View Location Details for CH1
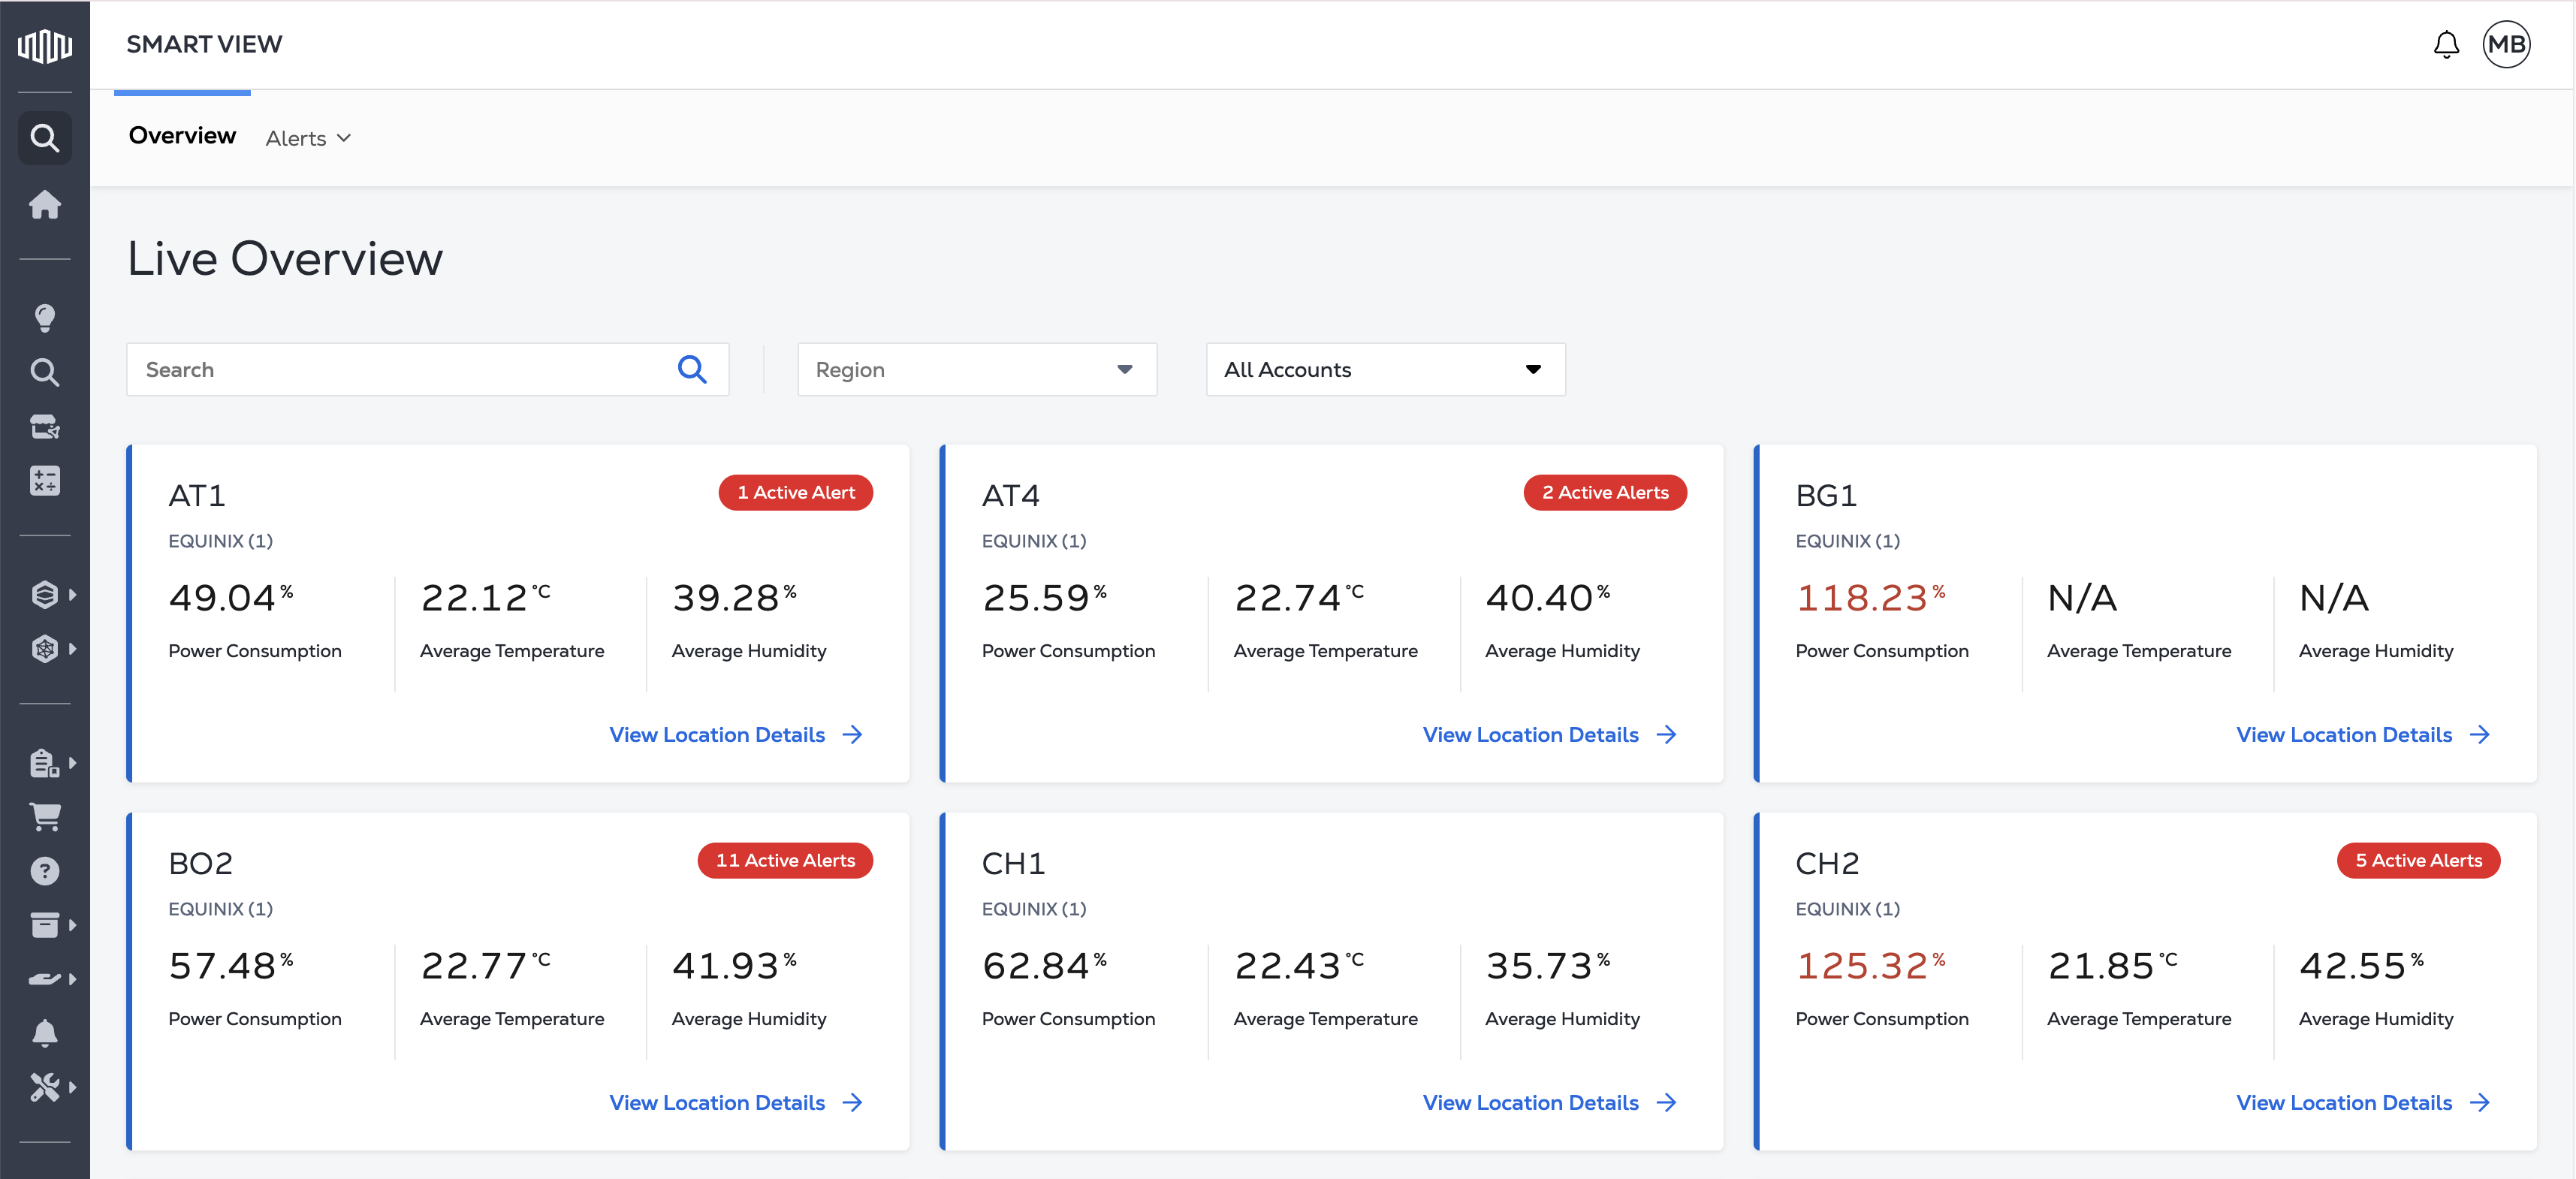This screenshot has height=1179, width=2576. point(1550,1103)
